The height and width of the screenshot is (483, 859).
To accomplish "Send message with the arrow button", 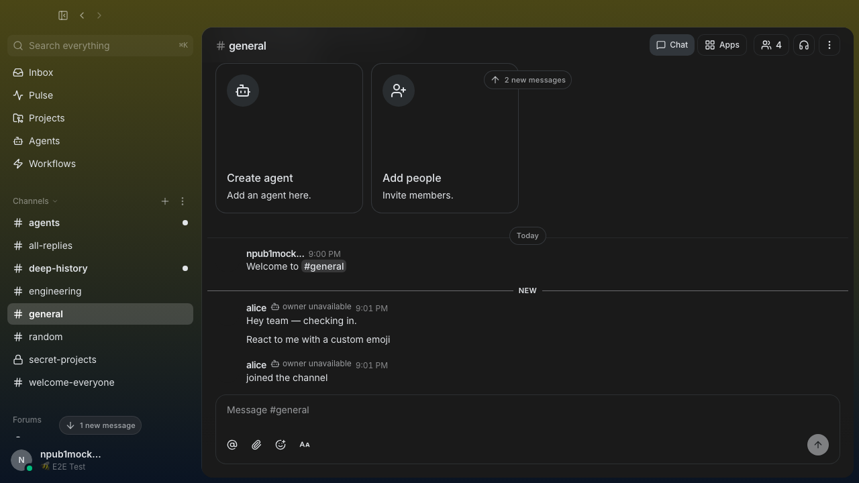I will [818, 445].
